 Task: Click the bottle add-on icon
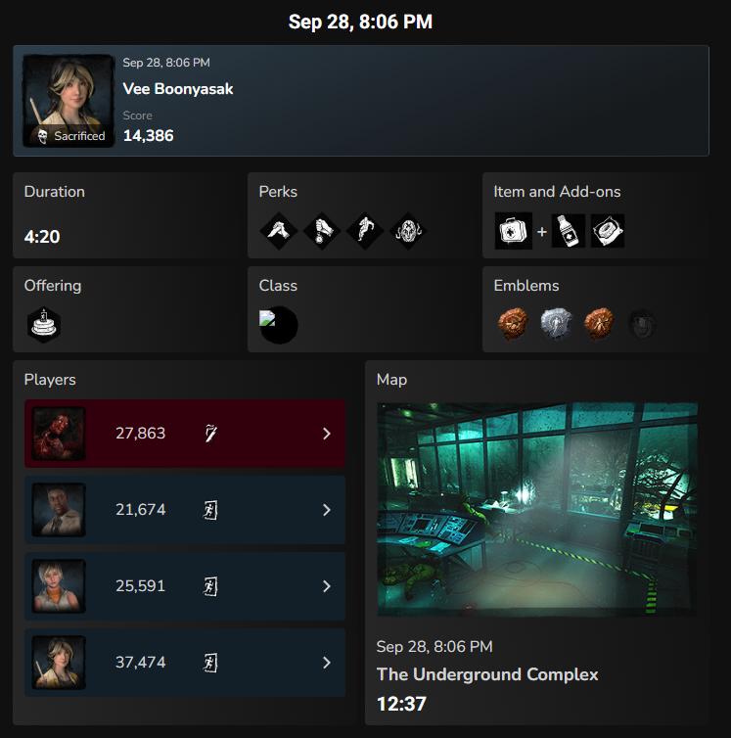[569, 231]
